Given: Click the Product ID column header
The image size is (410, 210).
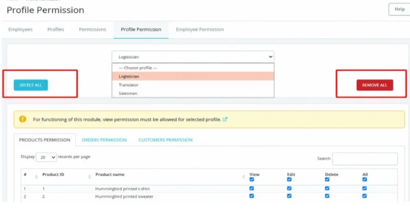Looking at the screenshot, I should pyautogui.click(x=53, y=174).
